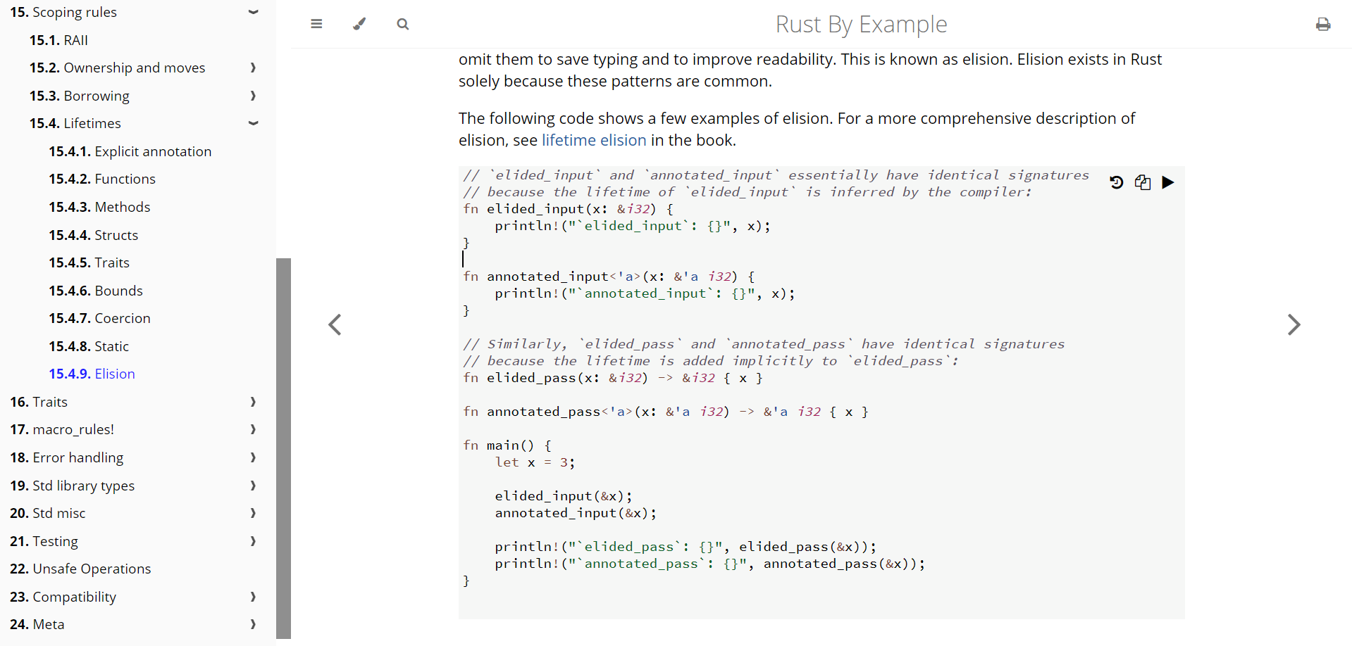This screenshot has height=646, width=1352.
Task: Expand the Error handling chapter arrow
Action: tap(253, 457)
